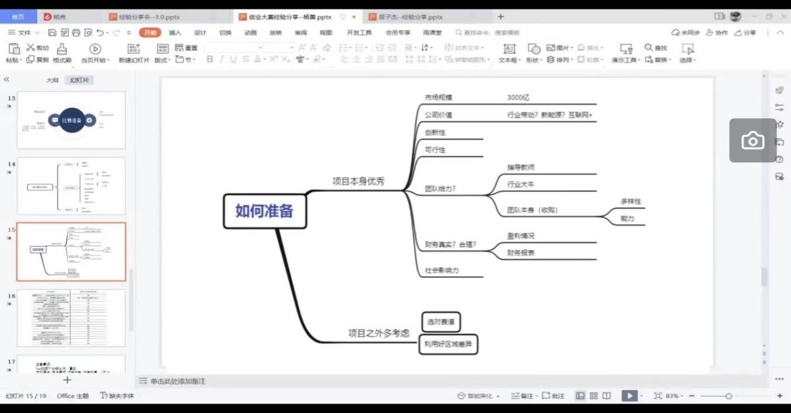Screen dimensions: 791x413
Task: Start slideshow with status bar play button
Action: pyautogui.click(x=629, y=396)
